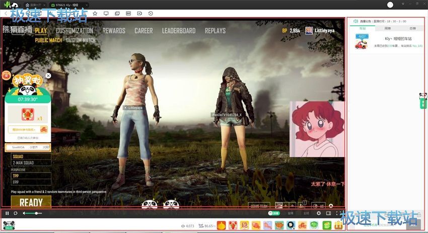Switch to theater mode with the rectangle icon
This screenshot has width=428, height=233.
[328, 213]
